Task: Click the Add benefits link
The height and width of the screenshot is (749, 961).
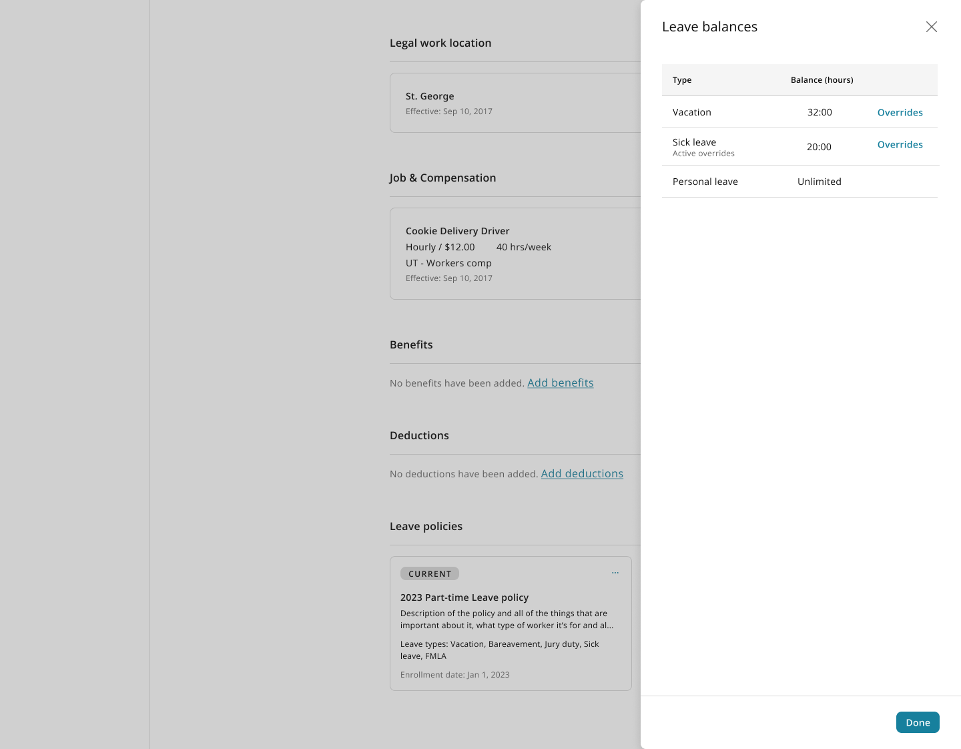Action: pyautogui.click(x=561, y=383)
